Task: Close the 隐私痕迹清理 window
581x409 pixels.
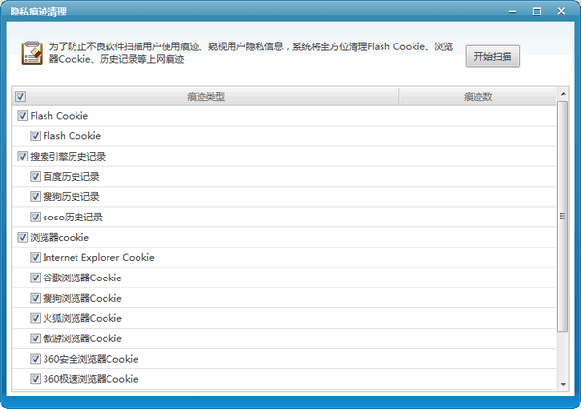Action: (561, 12)
